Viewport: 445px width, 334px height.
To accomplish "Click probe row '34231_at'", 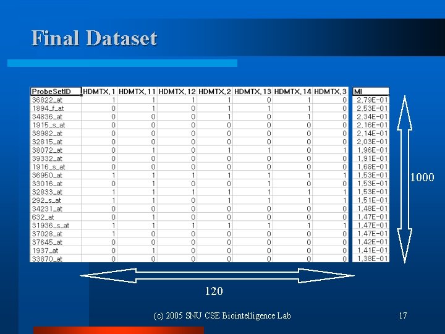I will (189, 209).
